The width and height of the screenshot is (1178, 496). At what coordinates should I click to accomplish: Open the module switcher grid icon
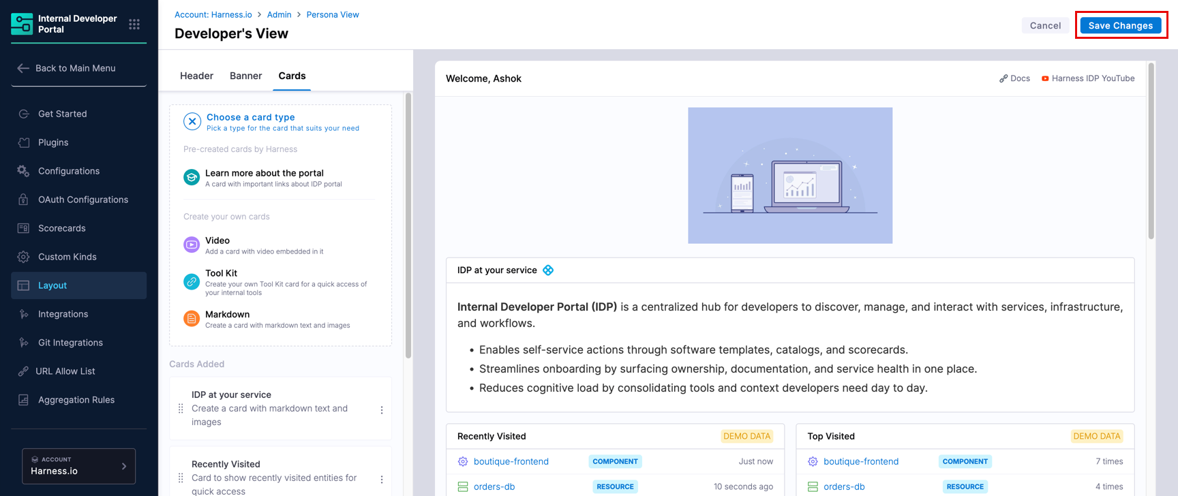pos(134,25)
